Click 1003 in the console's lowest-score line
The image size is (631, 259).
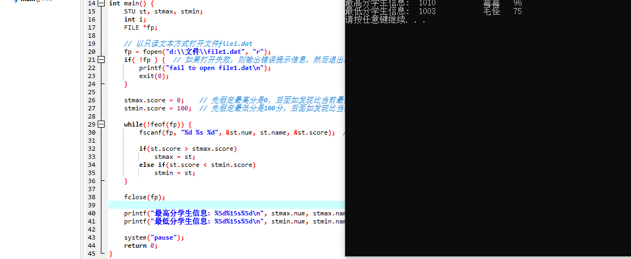pos(427,12)
